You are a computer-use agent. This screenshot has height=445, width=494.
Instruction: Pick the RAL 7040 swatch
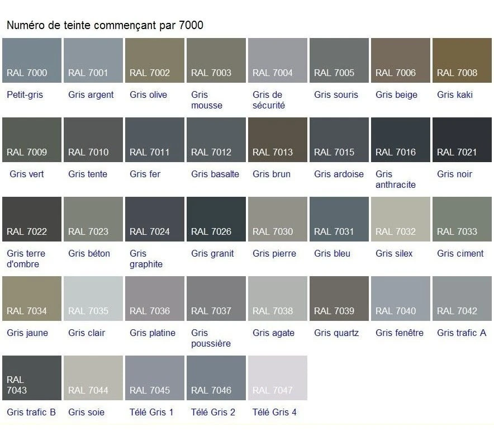pyautogui.click(x=401, y=299)
